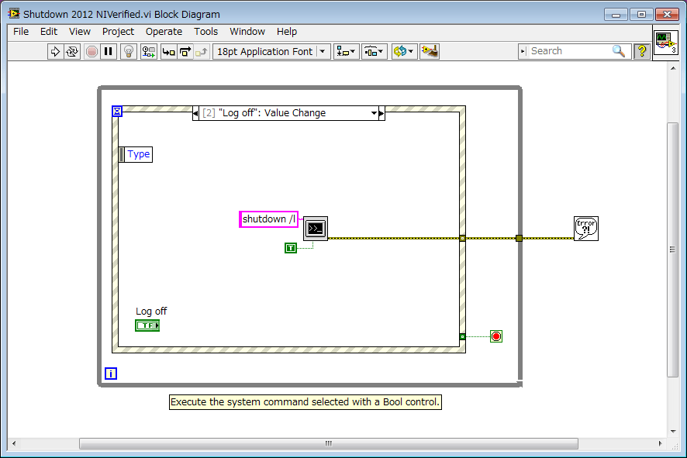Viewport: 687px width, 458px height.
Task: Open the Tools menu
Action: coord(206,32)
